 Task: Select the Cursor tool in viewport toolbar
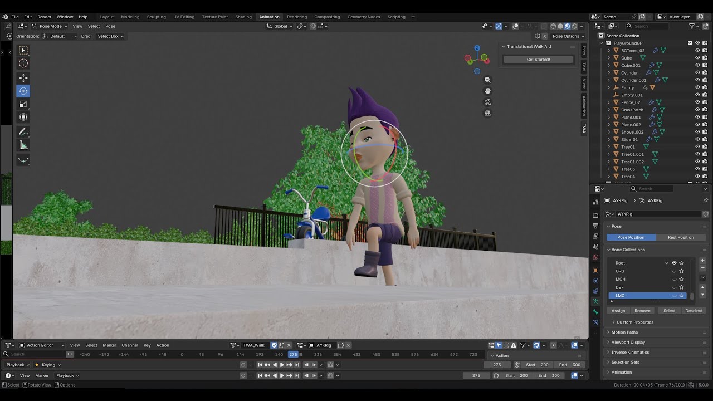[23, 63]
